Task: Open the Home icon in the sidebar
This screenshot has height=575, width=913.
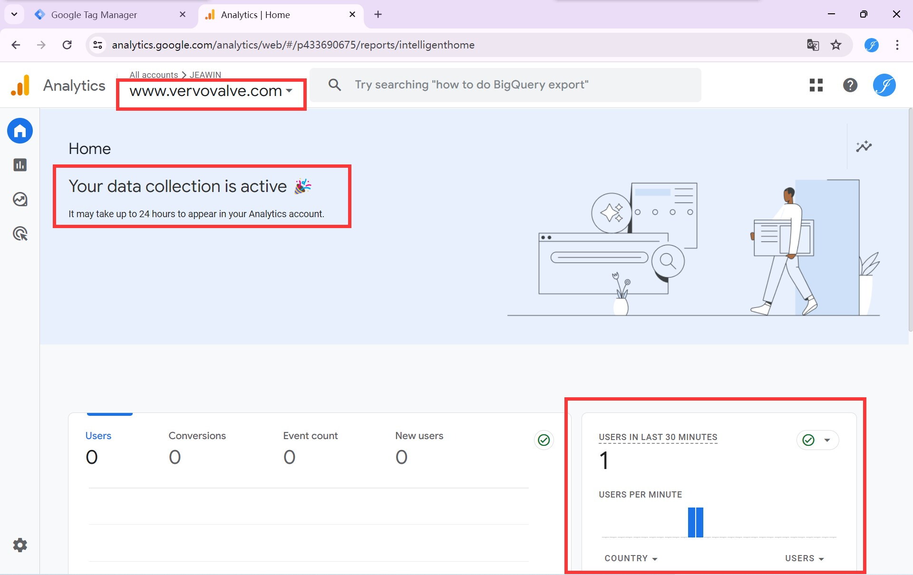Action: tap(20, 131)
